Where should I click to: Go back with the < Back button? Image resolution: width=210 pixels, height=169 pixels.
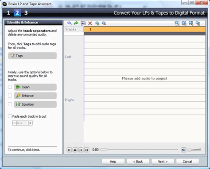pos(138,161)
